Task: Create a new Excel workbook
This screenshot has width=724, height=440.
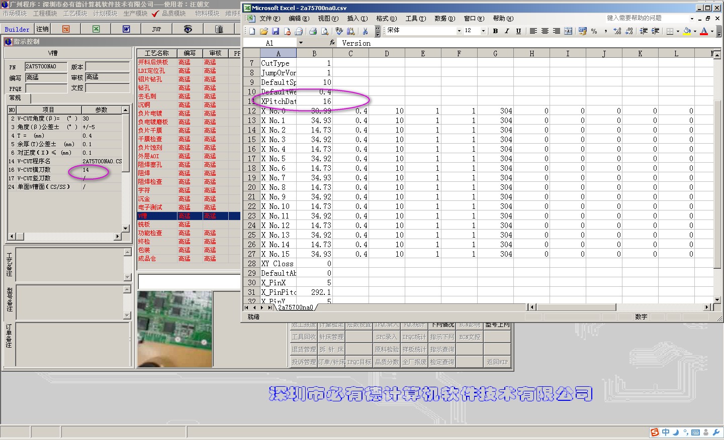Action: pyautogui.click(x=252, y=31)
